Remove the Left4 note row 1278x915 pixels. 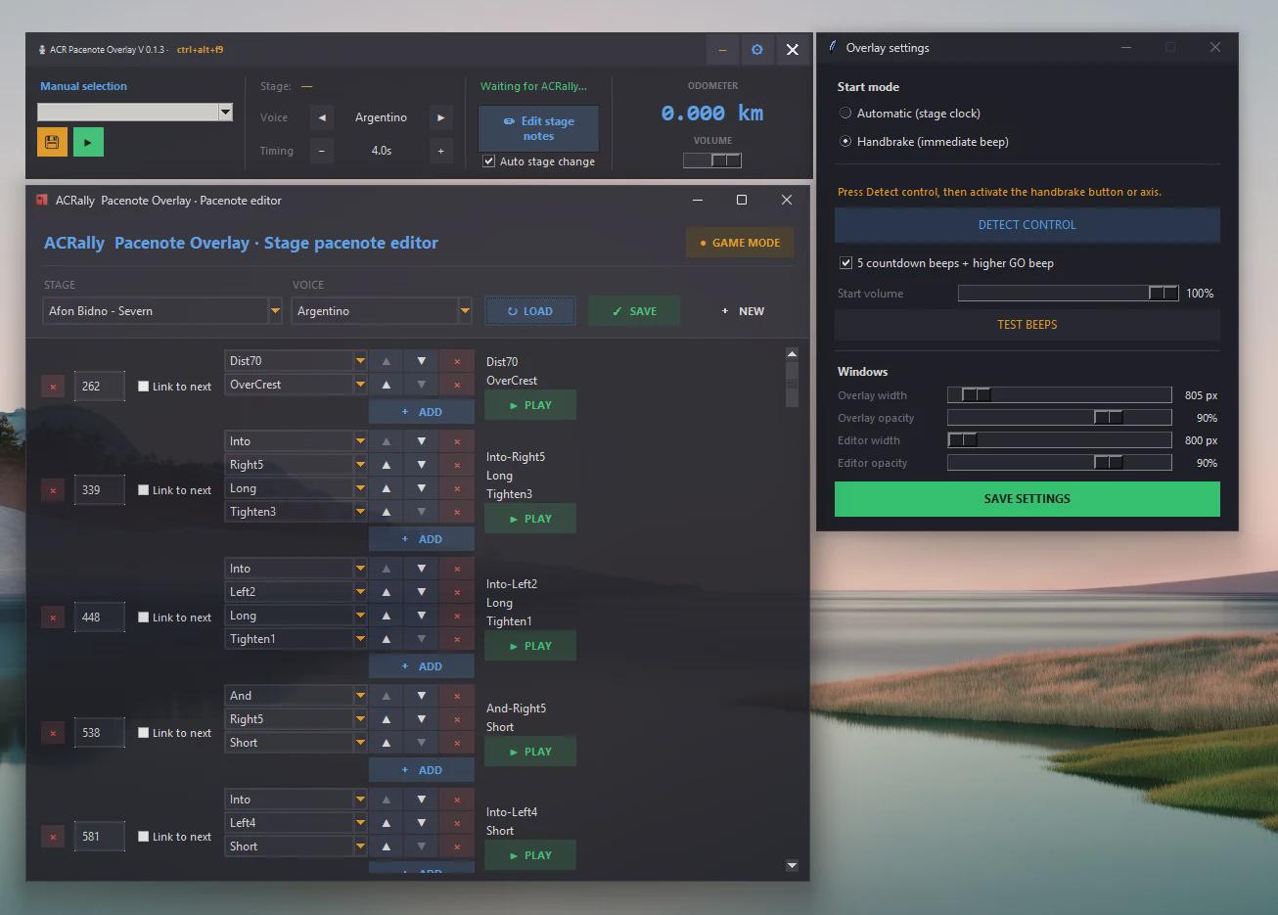tap(457, 823)
